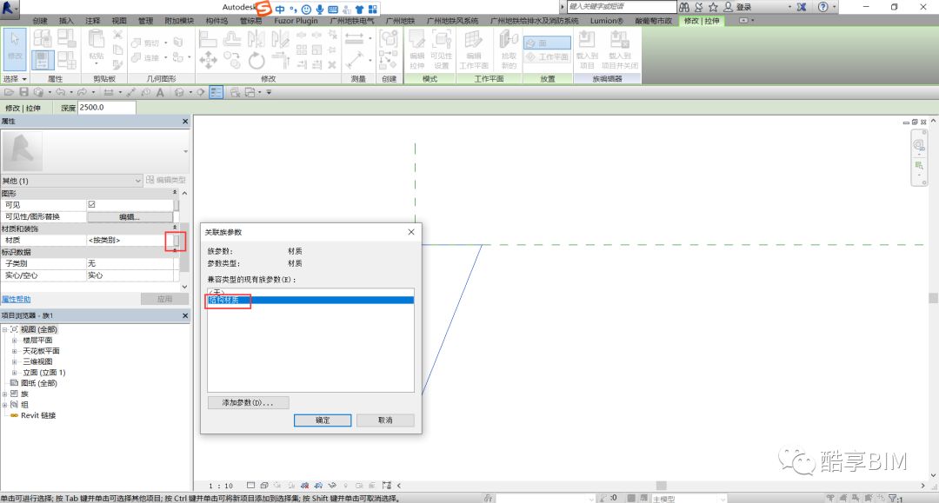The height and width of the screenshot is (503, 939).
Task: Open the Help question mark icon
Action: tap(823, 7)
